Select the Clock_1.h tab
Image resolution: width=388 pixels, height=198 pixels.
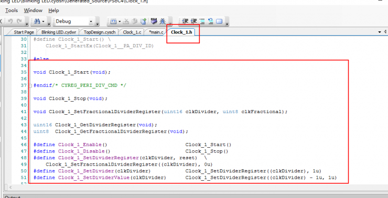coord(181,32)
